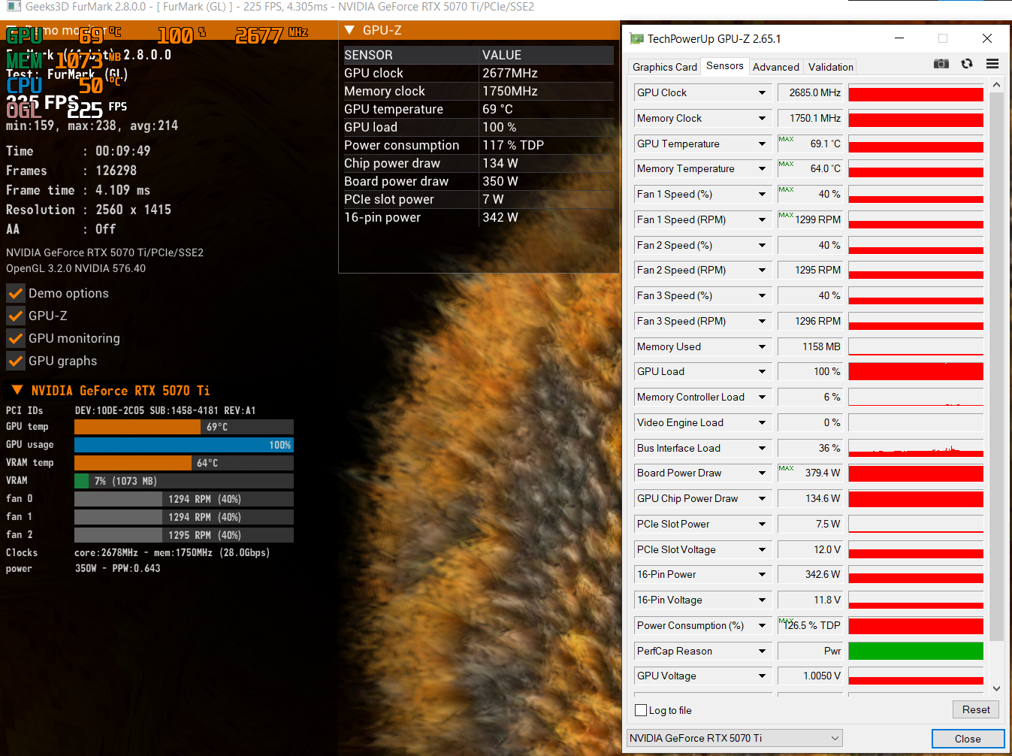
Task: Click the GPU Clock value 2685.0 MHz
Action: coord(811,92)
